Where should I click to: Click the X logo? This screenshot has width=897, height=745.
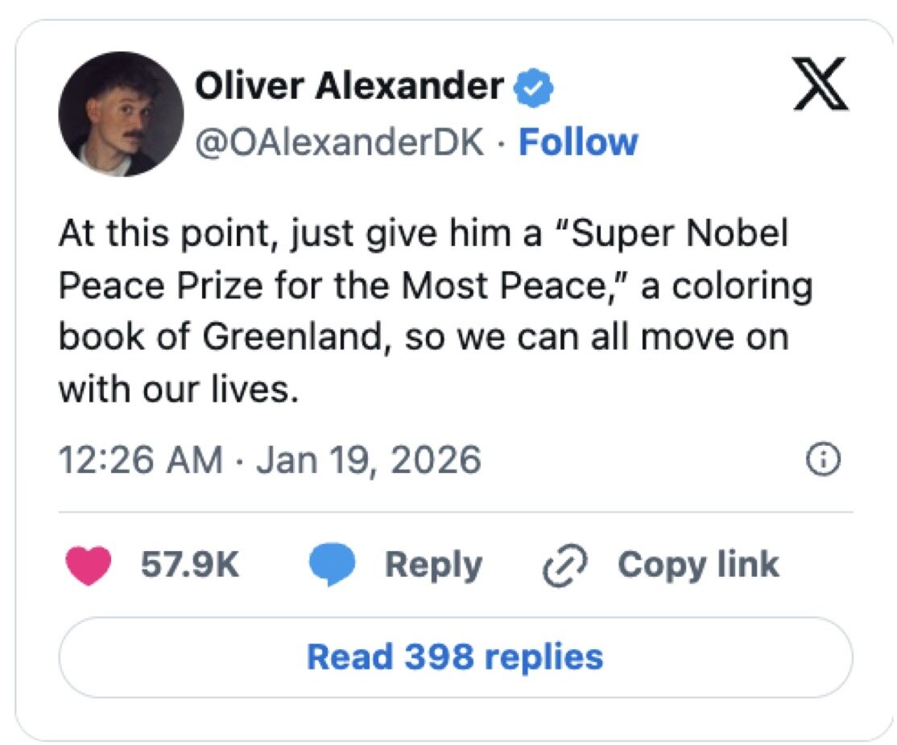coord(821,86)
